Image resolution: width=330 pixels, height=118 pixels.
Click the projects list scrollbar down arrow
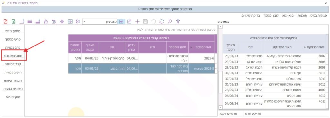(x=220, y=107)
